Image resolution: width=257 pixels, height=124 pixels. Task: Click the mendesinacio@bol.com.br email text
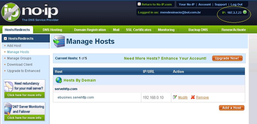click(x=180, y=12)
